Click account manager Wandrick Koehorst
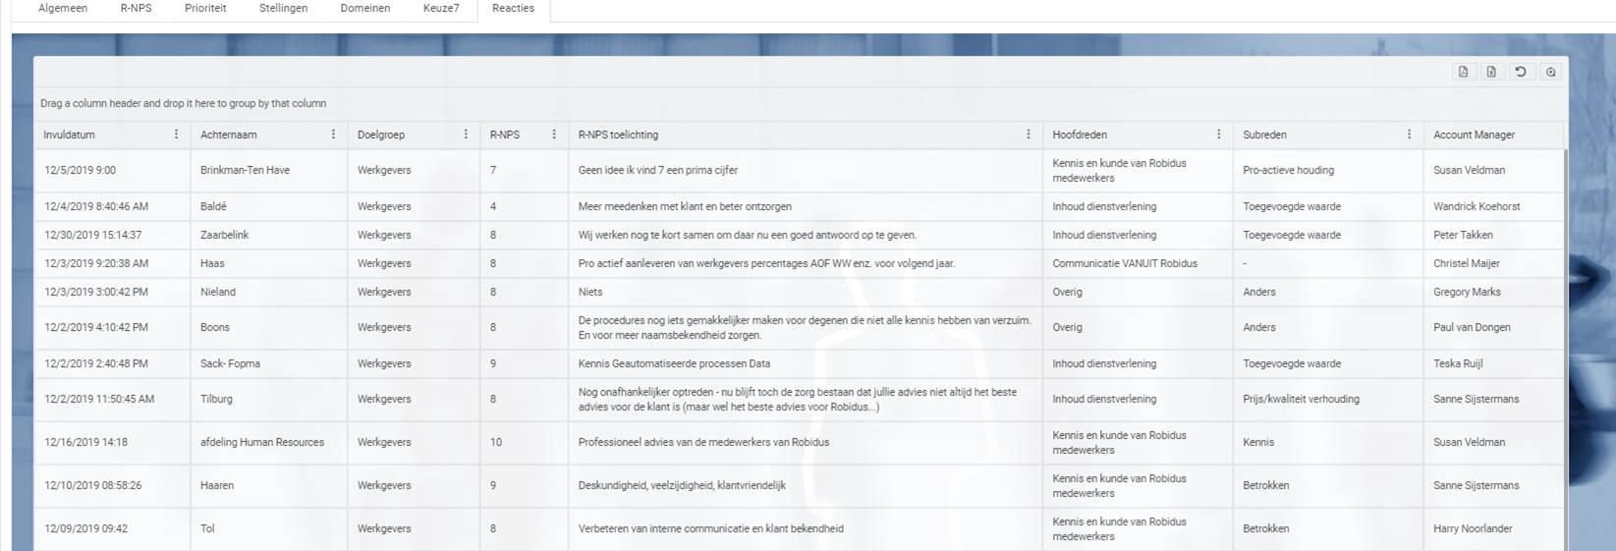Image resolution: width=1616 pixels, height=551 pixels. [1477, 206]
